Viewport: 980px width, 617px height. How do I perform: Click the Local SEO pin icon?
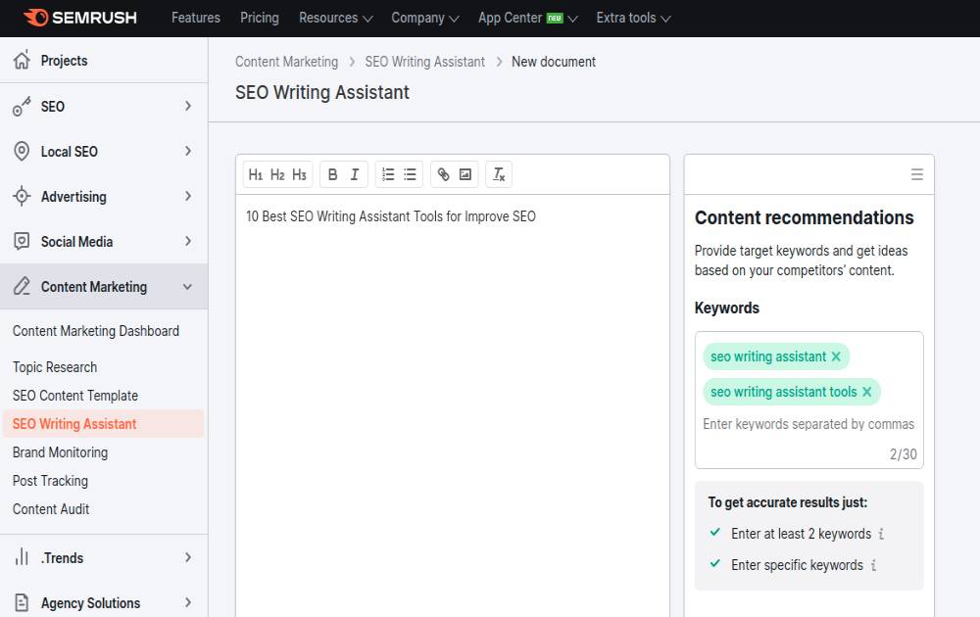22,151
